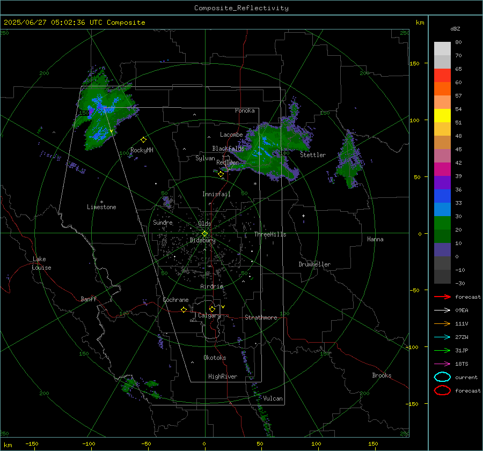The image size is (483, 451).
Task: Click the RedDeer city label
Action: 228,162
